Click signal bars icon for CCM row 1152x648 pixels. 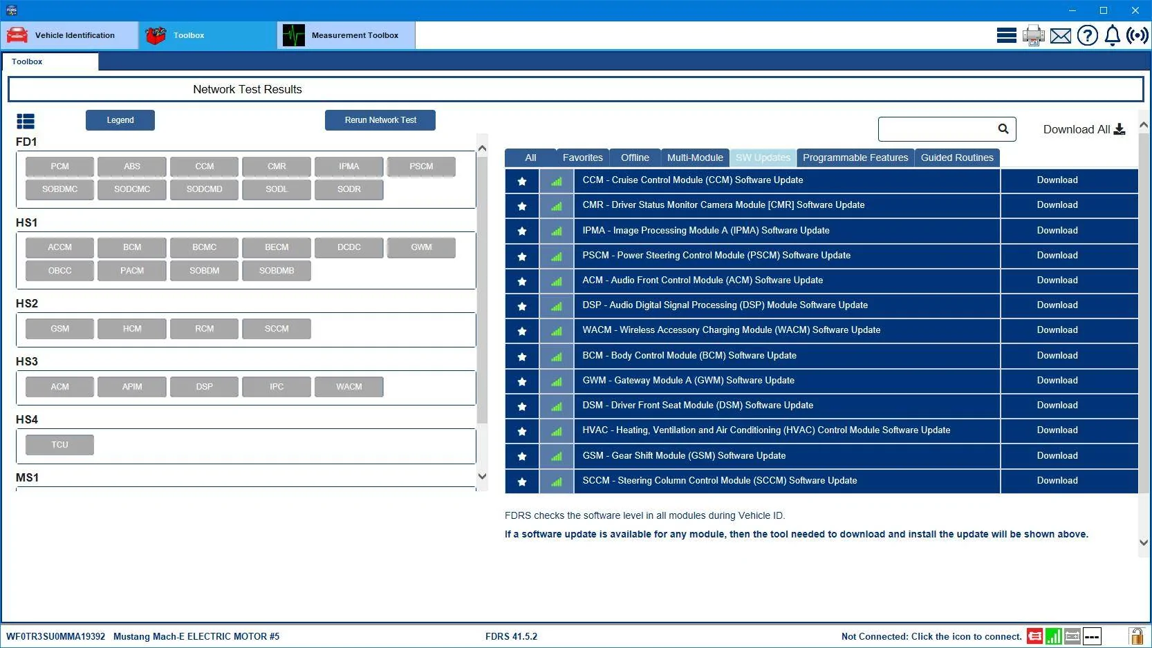(557, 181)
